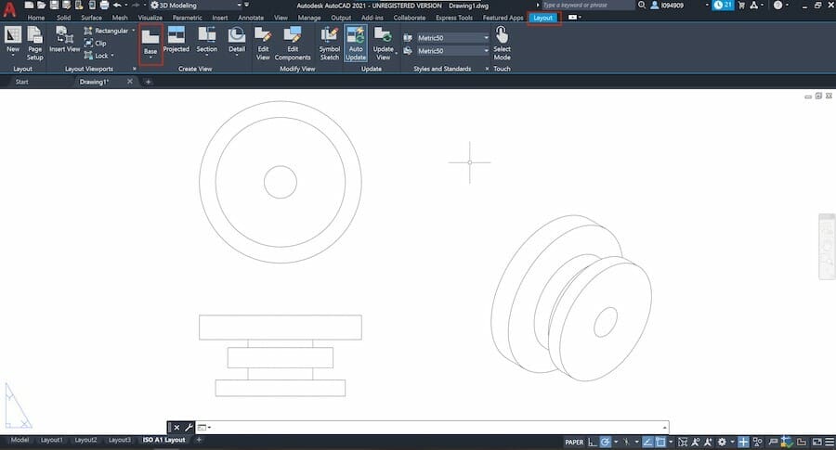Click the Insert View tool
Image resolution: width=836 pixels, height=450 pixels.
coord(64,40)
